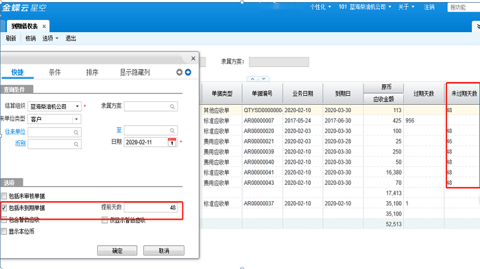The image size is (480, 269).
Task: Click 未过期天数 column header
Action: pos(464,93)
